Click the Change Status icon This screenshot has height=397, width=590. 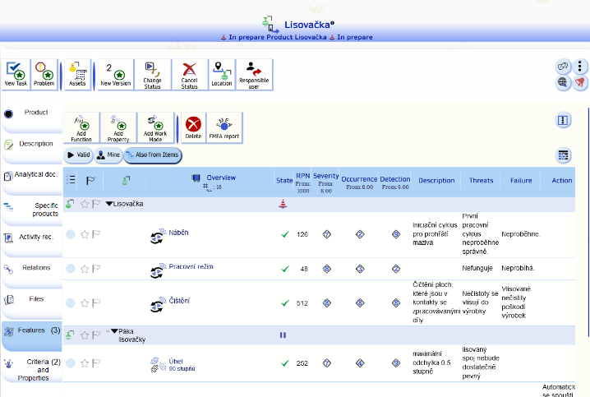point(152,75)
